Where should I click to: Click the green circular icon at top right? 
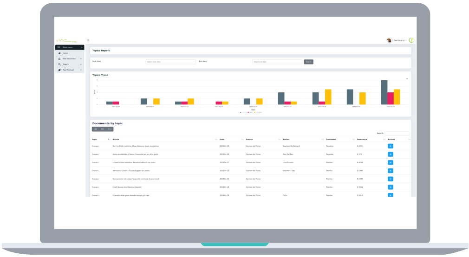[411, 40]
